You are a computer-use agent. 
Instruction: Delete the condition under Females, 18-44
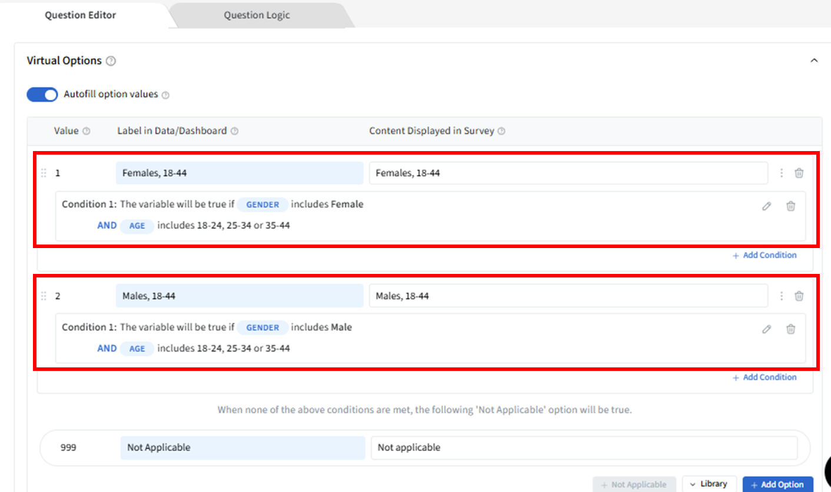coord(791,206)
